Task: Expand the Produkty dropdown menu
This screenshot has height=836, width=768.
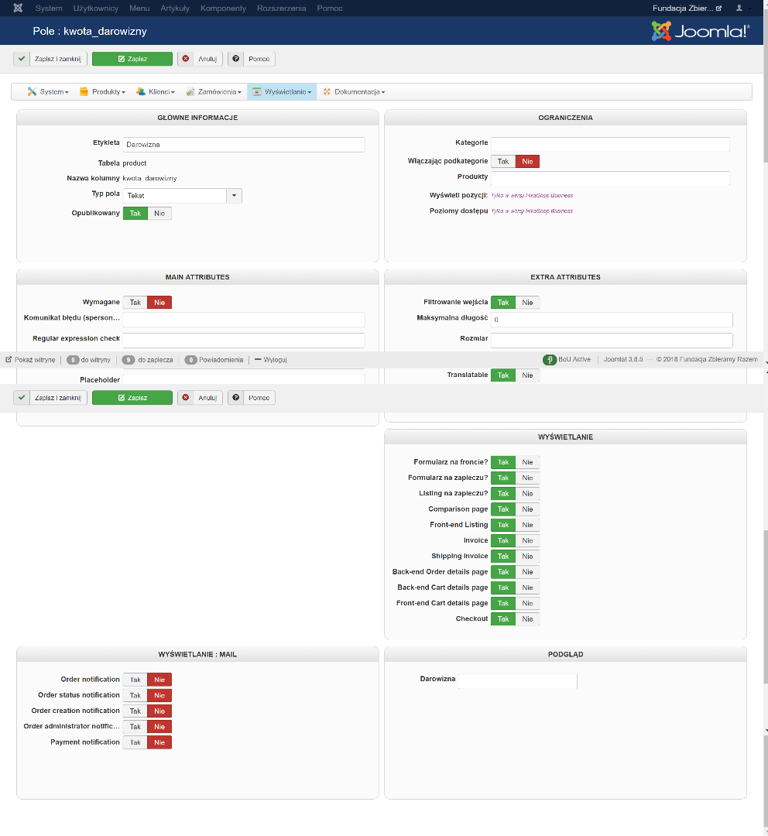Action: point(102,91)
